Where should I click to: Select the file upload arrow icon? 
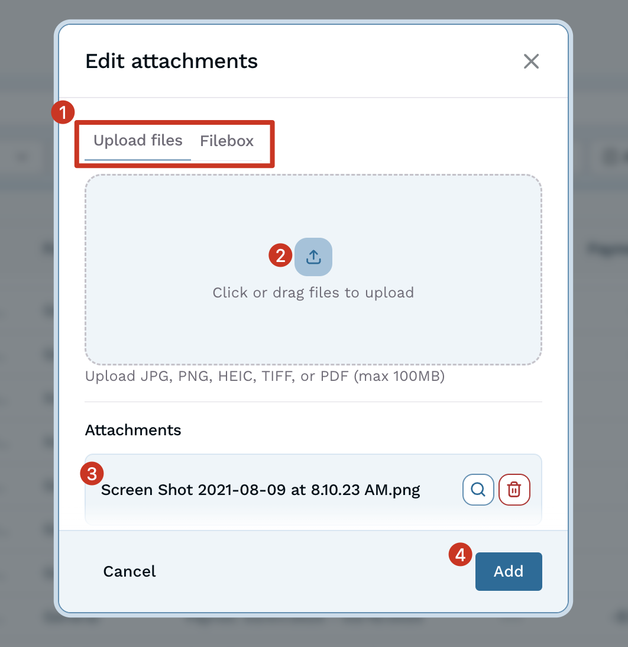pos(313,257)
